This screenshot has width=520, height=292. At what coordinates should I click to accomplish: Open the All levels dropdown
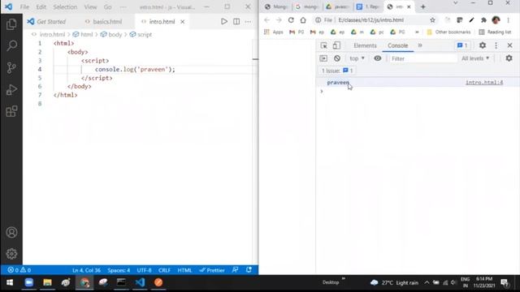click(x=475, y=58)
